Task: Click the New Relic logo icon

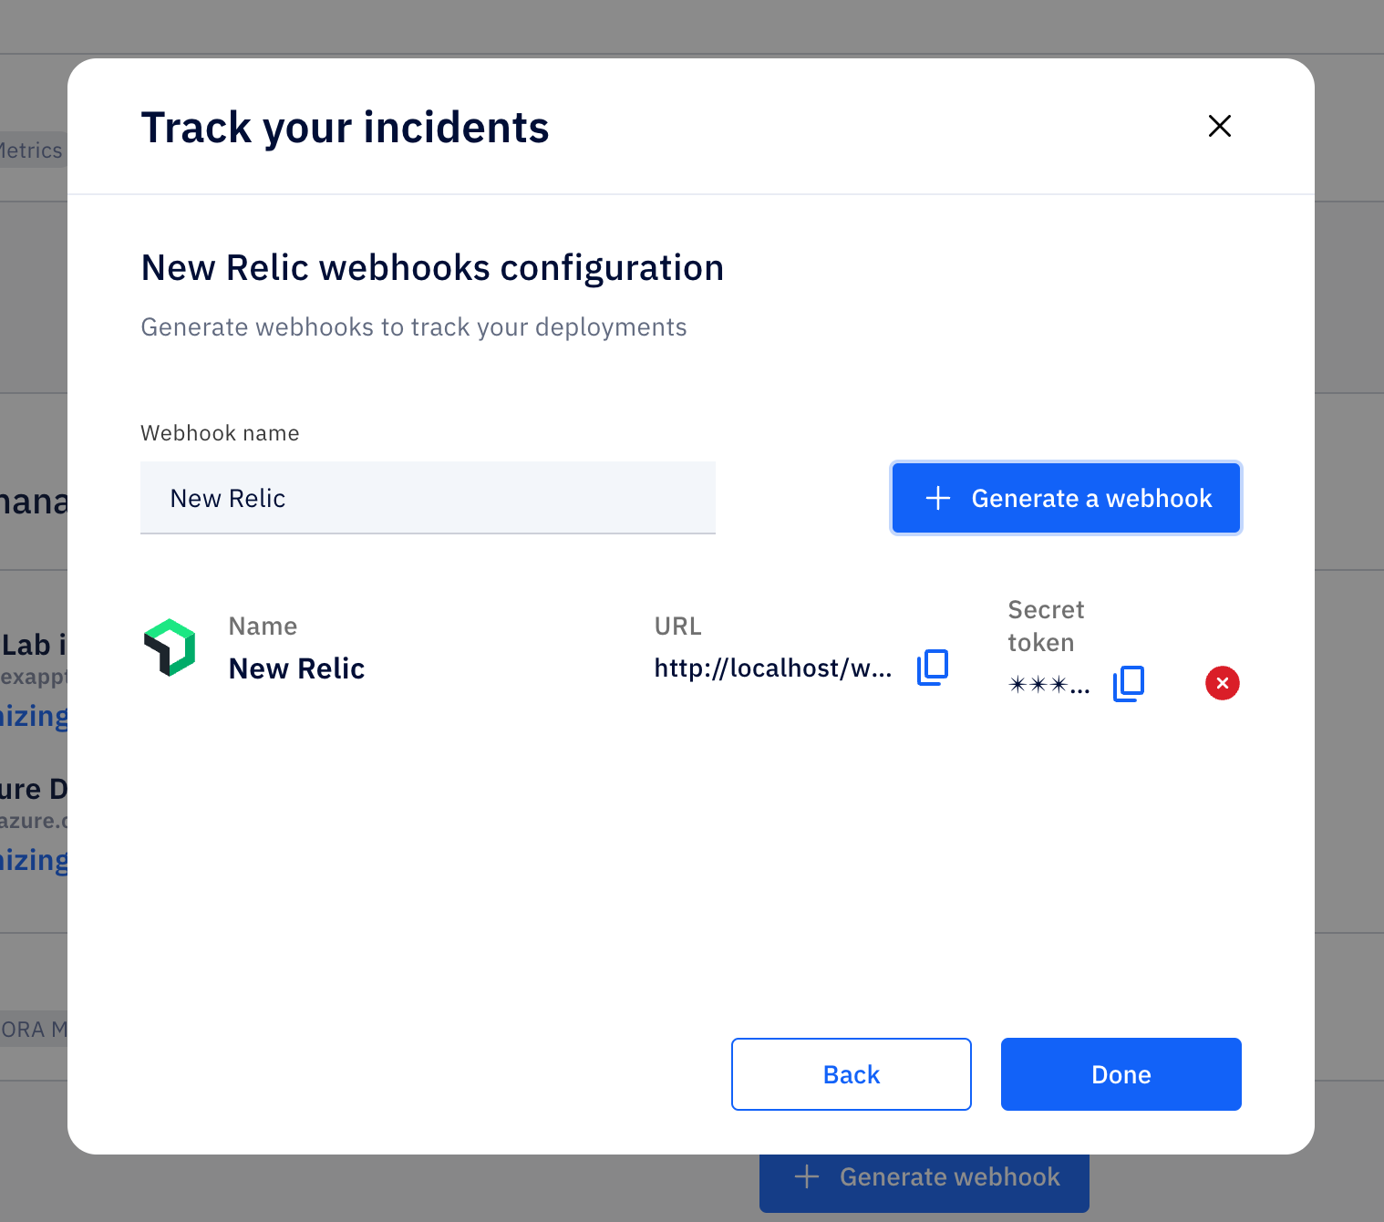Action: click(170, 647)
